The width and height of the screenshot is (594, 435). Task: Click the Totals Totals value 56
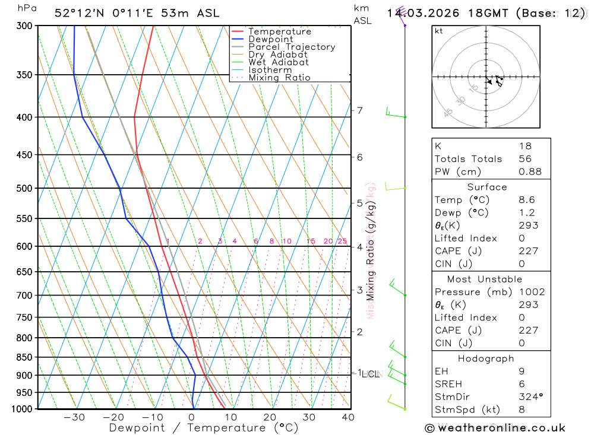point(525,159)
